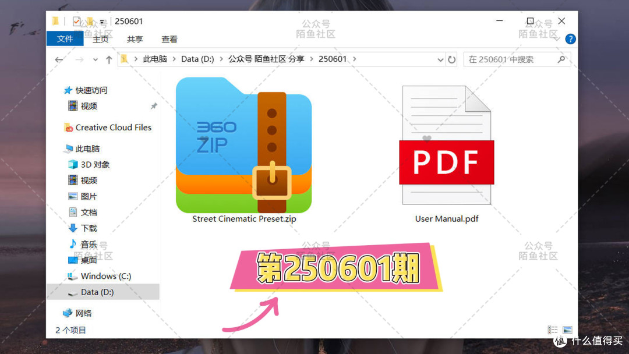Select 快速访问 in the navigation pane

91,90
